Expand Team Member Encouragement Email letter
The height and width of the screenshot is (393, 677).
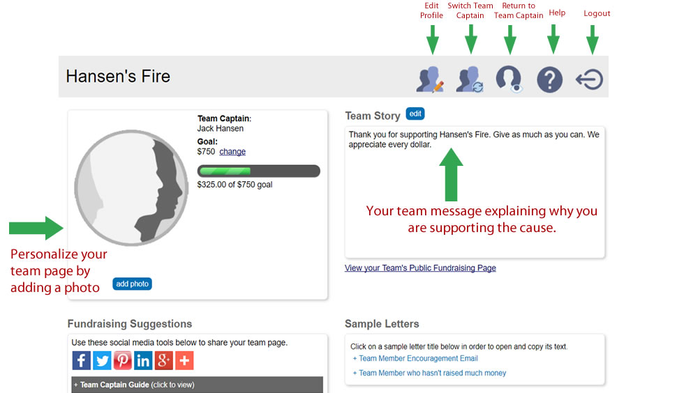415,359
